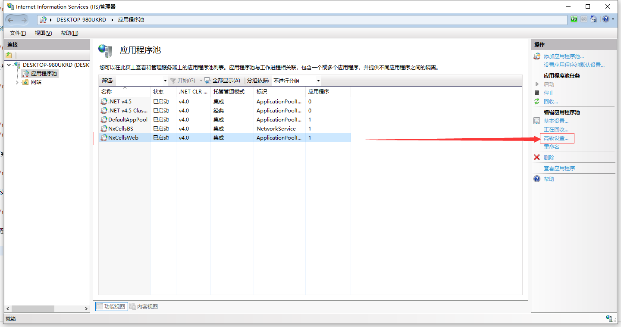Select the DefaultAppPool row
Image resolution: width=621 pixels, height=327 pixels.
point(128,120)
